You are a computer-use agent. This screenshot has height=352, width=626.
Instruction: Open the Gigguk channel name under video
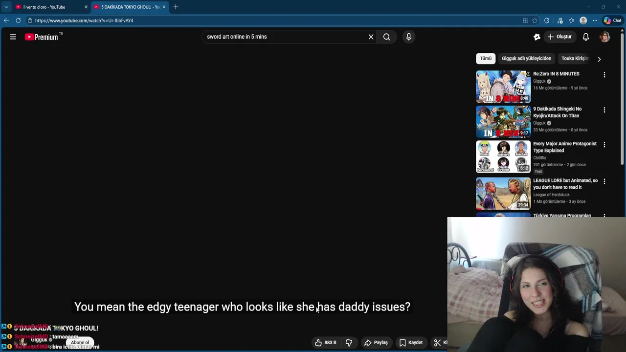click(x=39, y=340)
